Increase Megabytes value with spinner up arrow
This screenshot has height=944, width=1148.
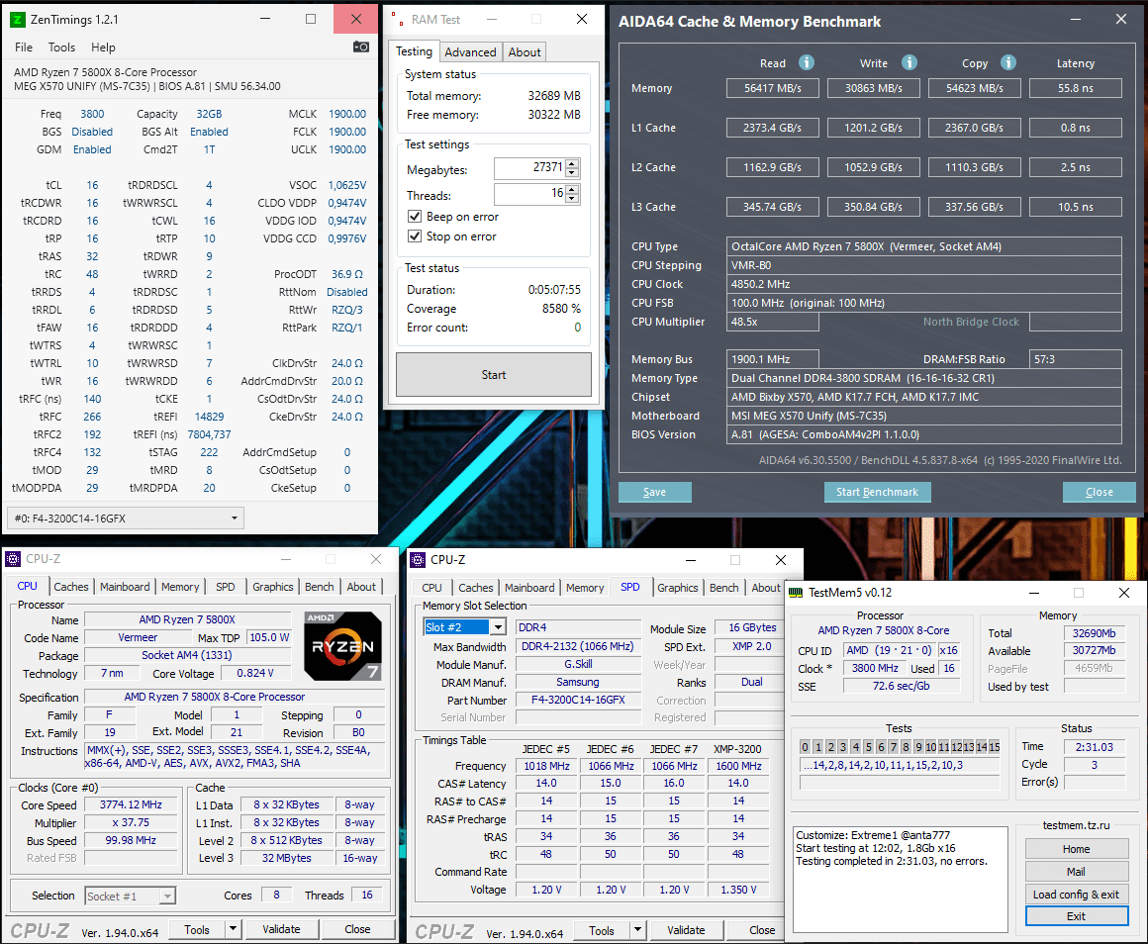(x=573, y=164)
